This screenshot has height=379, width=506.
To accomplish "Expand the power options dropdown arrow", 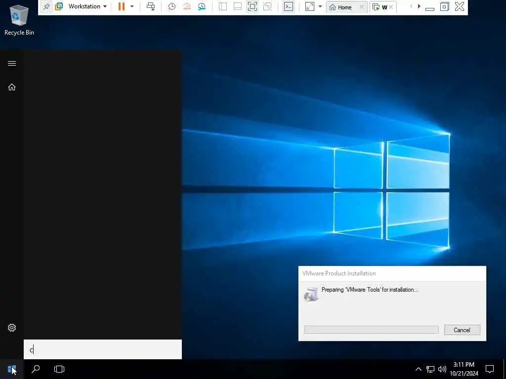I will click(131, 6).
